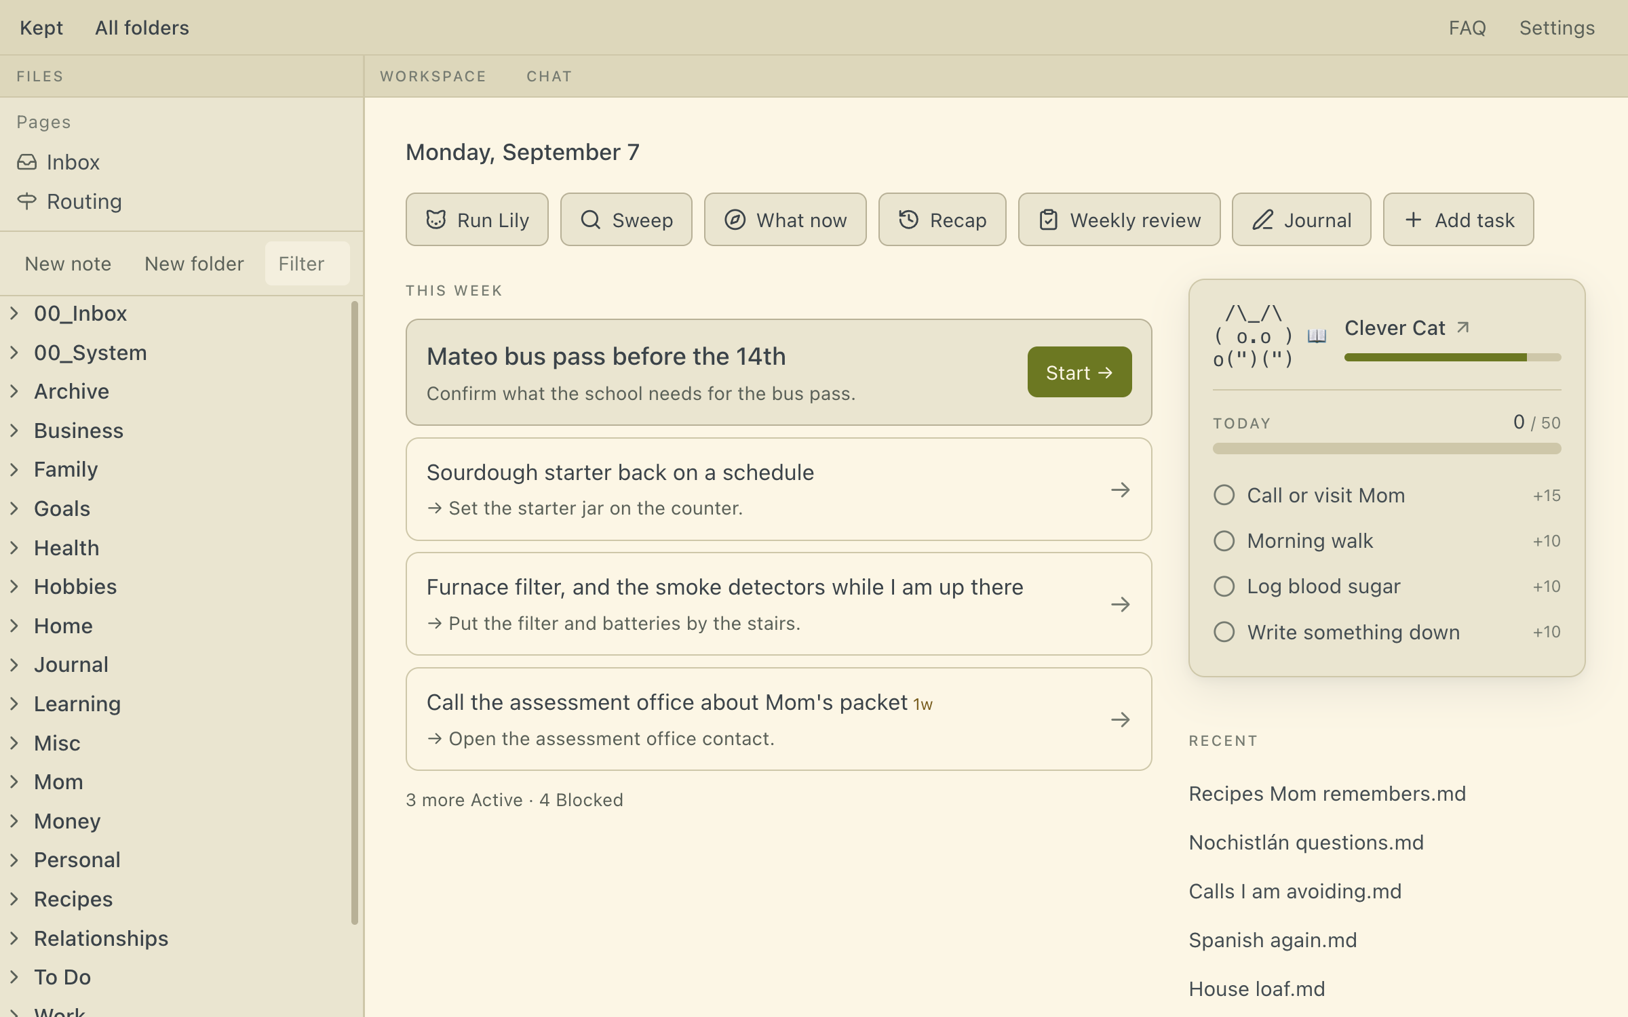Switch to the Chat tab
Screen dimensions: 1628x1017
549,77
